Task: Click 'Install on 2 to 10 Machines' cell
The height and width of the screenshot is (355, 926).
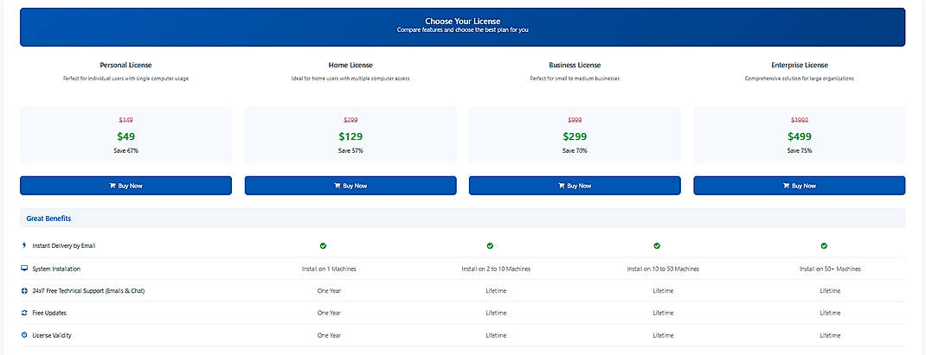Action: pyautogui.click(x=496, y=269)
